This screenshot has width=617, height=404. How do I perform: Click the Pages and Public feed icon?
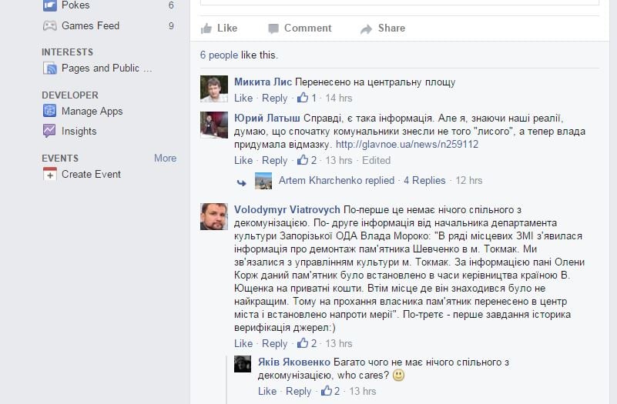[49, 68]
